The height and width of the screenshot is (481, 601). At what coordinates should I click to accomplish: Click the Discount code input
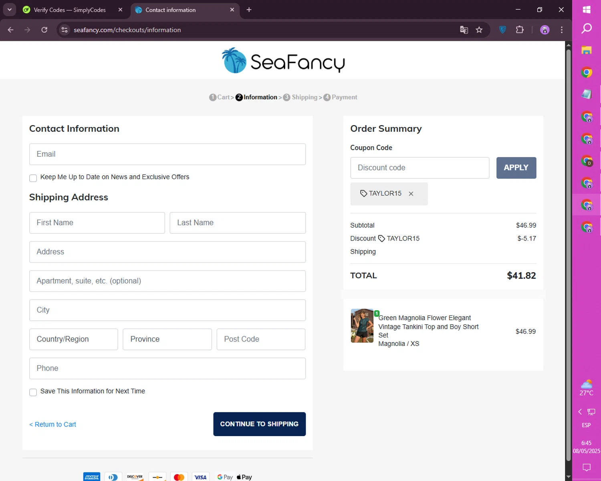[x=419, y=168]
